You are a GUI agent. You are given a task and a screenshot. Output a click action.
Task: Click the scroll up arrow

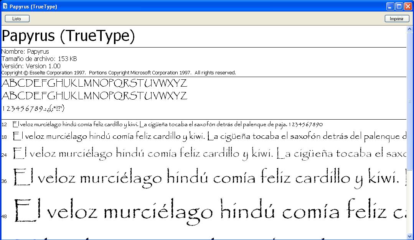(x=409, y=29)
